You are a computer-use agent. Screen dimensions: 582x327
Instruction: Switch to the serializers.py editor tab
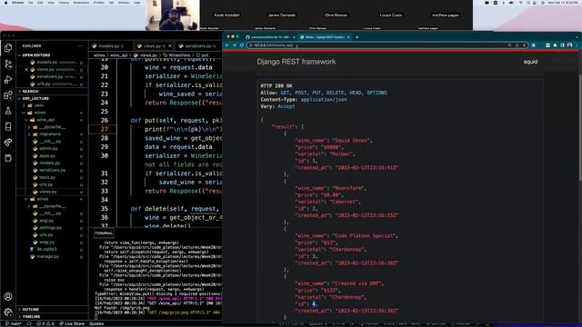pos(197,46)
